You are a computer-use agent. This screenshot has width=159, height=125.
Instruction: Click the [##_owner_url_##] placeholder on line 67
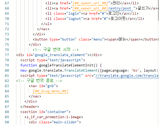(x=90, y=3)
